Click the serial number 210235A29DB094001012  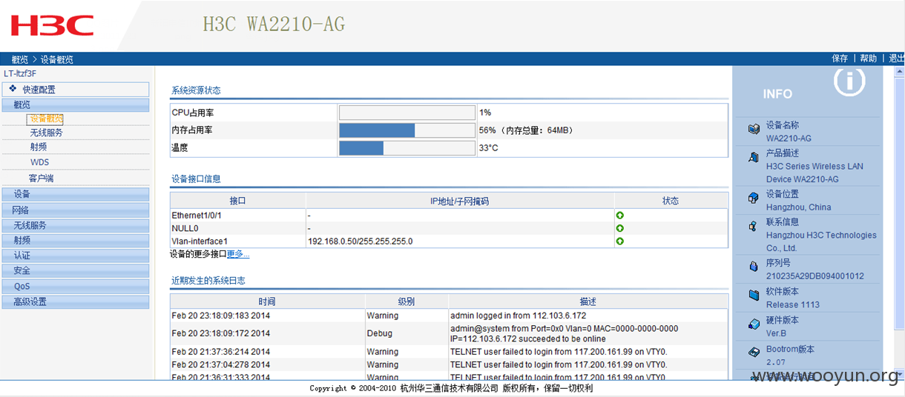pyautogui.click(x=814, y=276)
